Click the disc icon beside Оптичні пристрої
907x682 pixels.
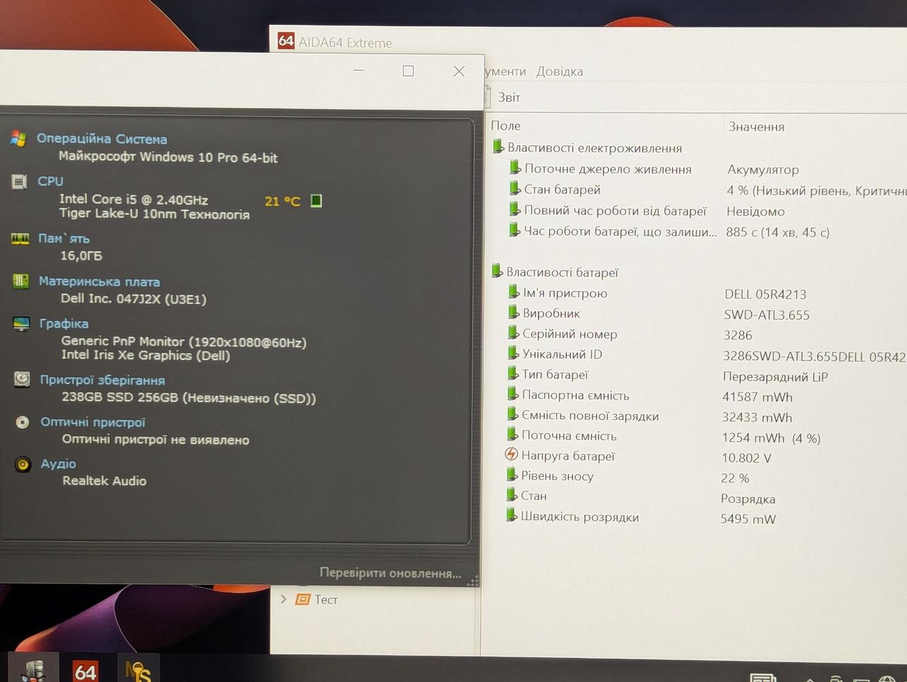(x=23, y=422)
